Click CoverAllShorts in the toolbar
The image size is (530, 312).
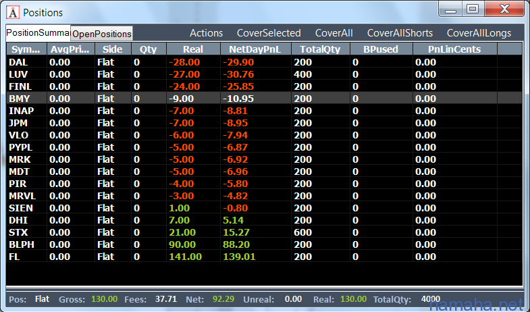(x=400, y=33)
